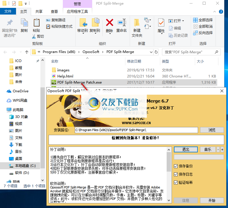This screenshot has width=228, height=208.
Task: Click Select all in ribbon
Action: (x=203, y=20)
